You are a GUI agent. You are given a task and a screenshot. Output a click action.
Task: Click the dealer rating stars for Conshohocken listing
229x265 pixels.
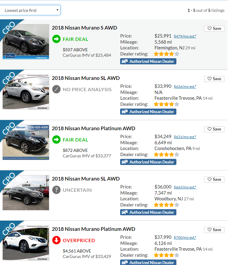166,155
